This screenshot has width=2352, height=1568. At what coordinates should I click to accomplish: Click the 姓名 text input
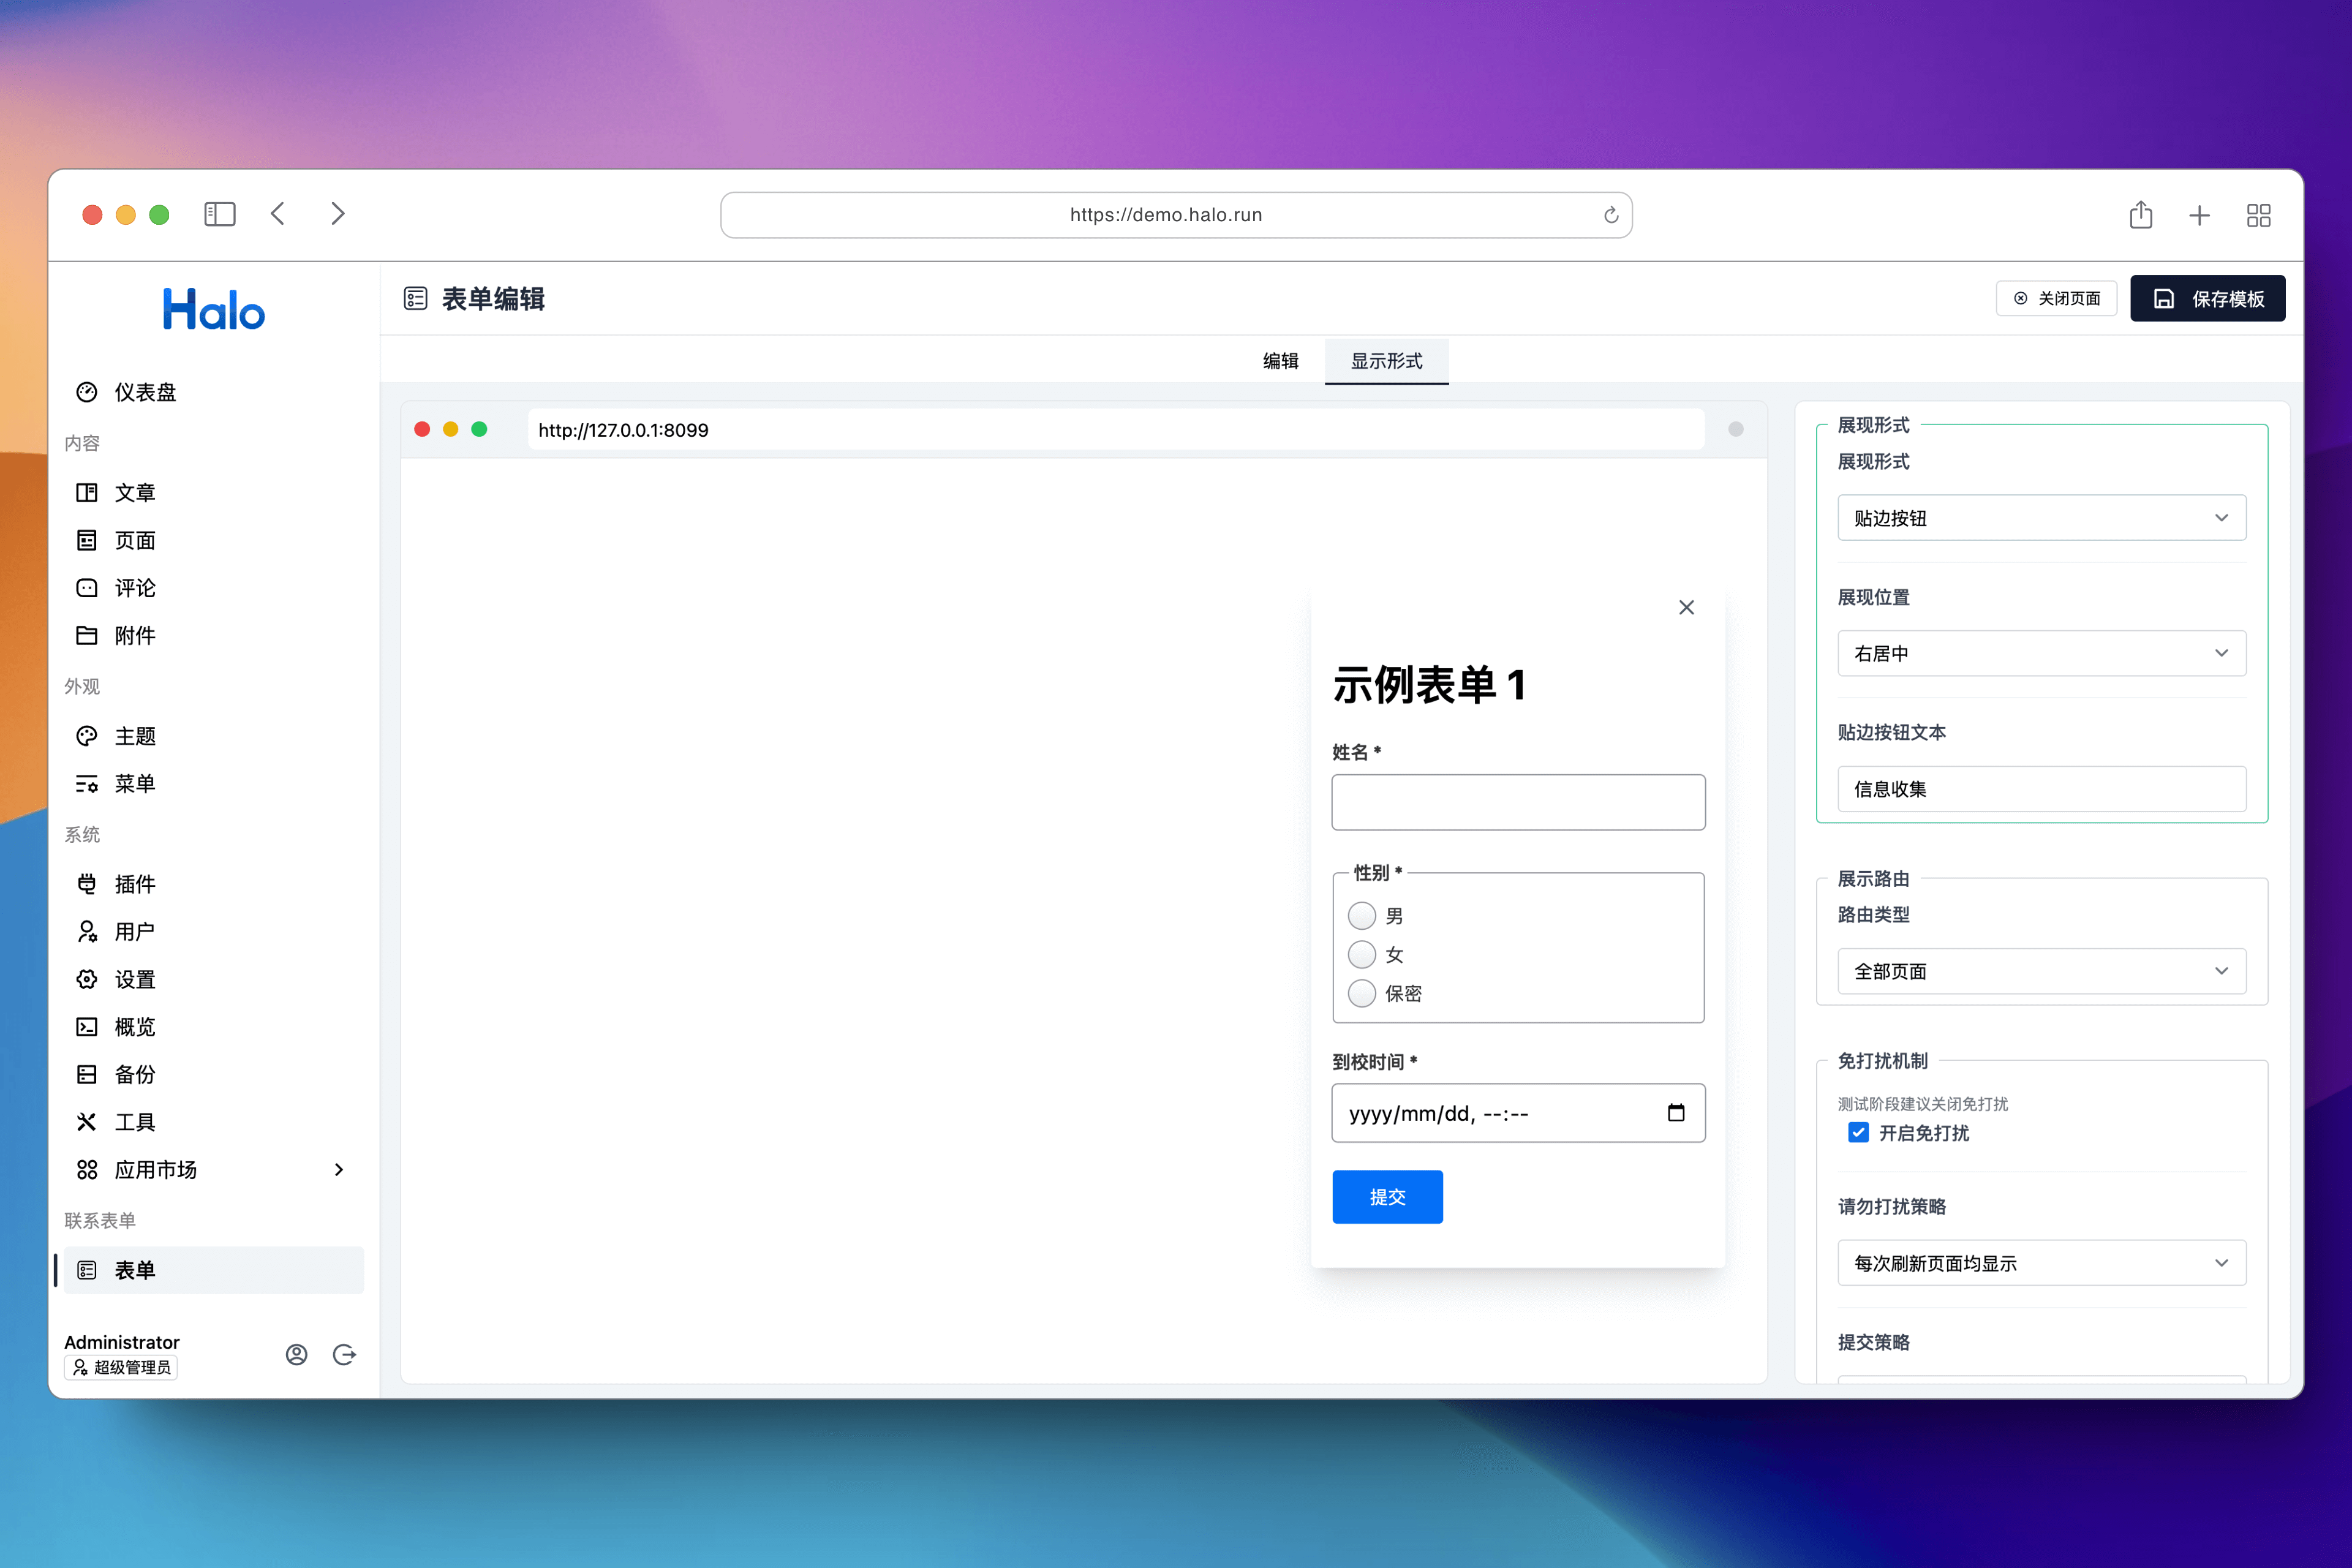point(1518,802)
